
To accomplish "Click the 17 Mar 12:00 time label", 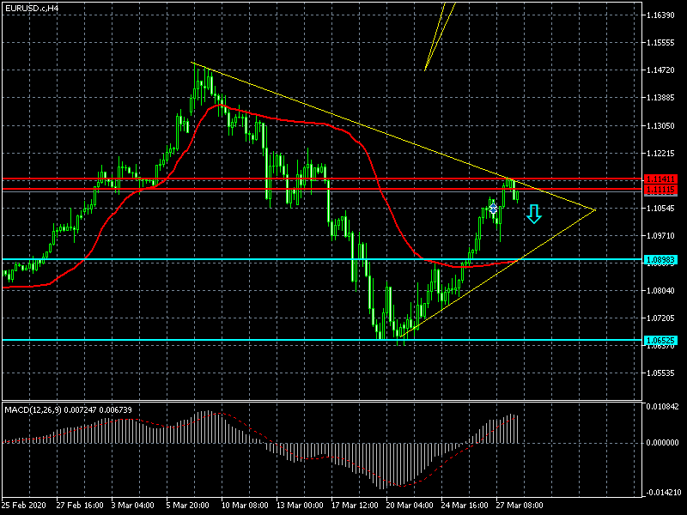I will [355, 505].
